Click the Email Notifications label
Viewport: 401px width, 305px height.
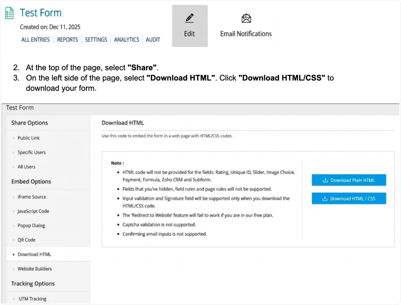tap(246, 34)
